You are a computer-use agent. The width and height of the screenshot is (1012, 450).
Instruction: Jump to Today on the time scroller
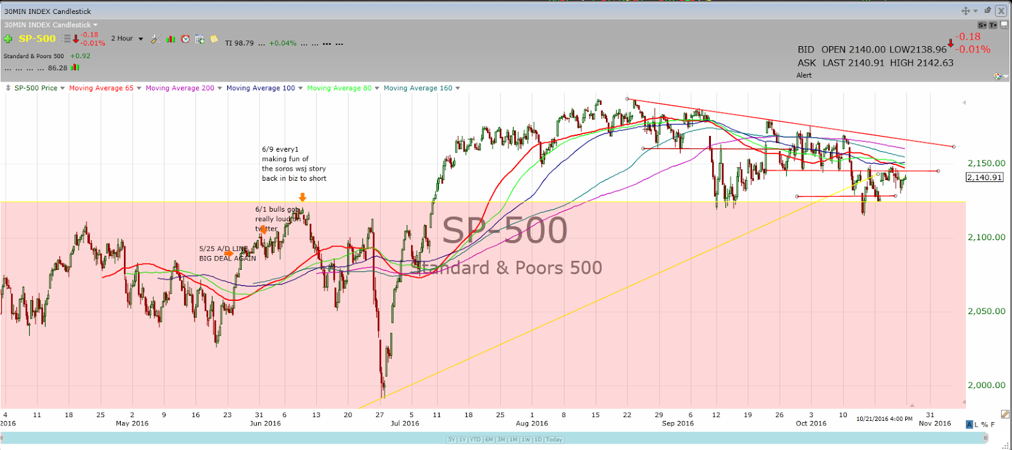coord(554,440)
